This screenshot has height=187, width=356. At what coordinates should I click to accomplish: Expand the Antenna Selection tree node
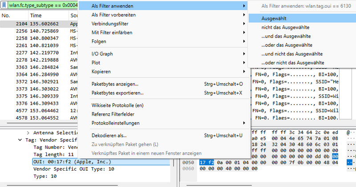coord(28,132)
